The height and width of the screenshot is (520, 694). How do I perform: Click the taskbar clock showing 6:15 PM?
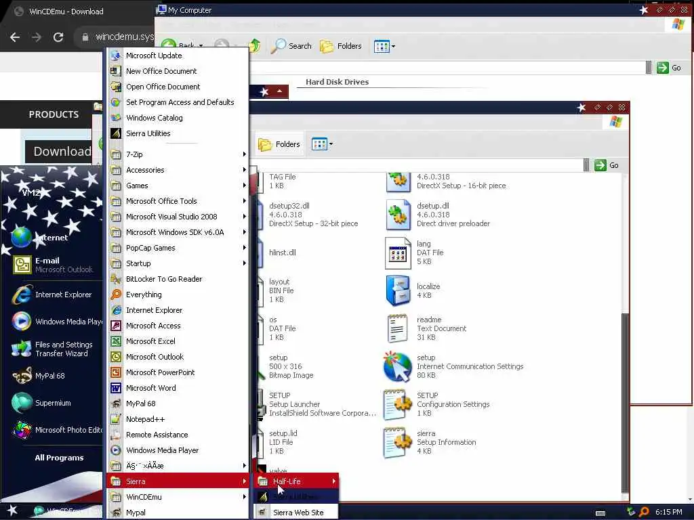coord(668,512)
